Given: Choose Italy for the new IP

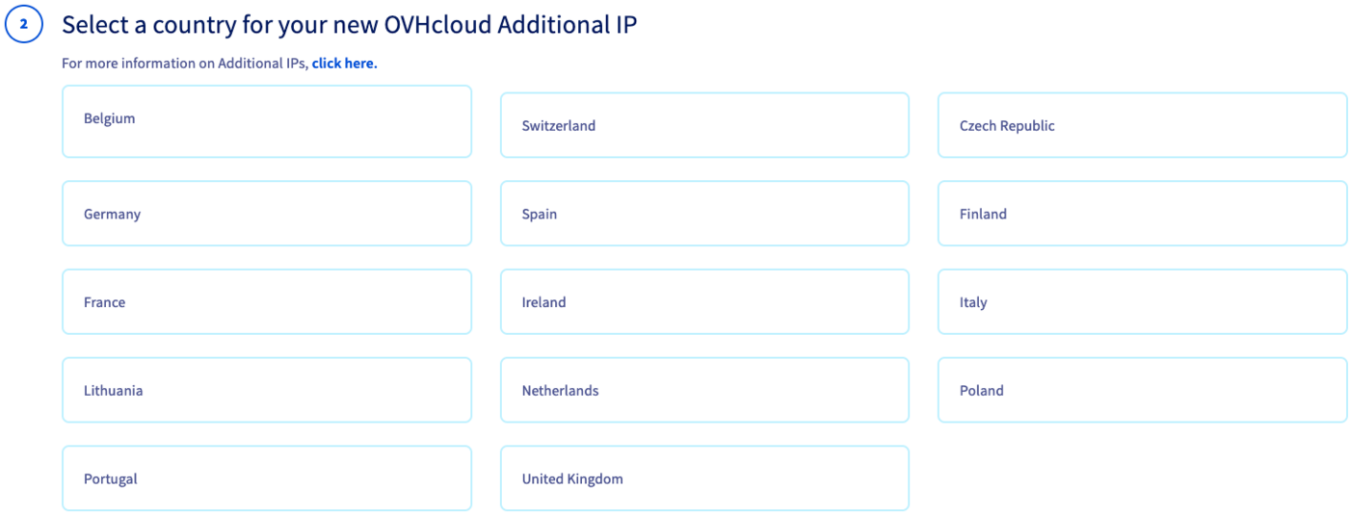Looking at the screenshot, I should coord(1142,302).
